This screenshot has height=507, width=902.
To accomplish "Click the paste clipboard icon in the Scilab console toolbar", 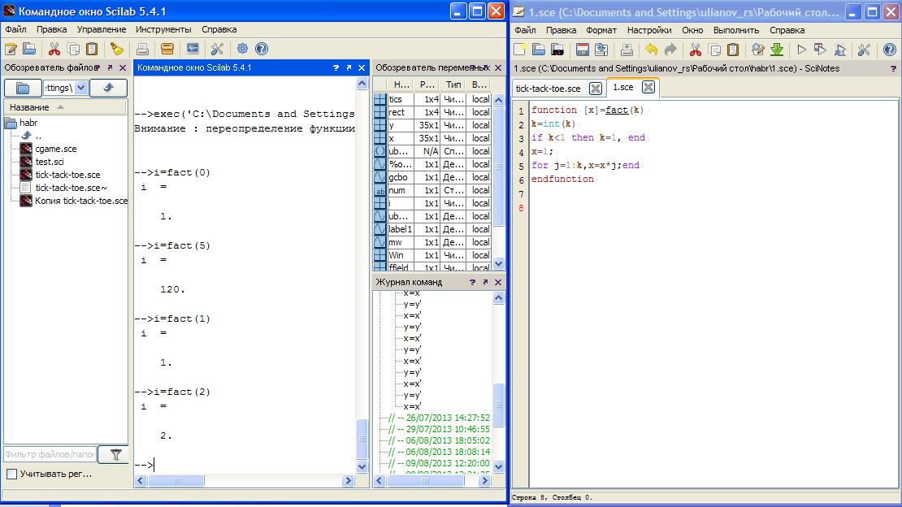I will point(92,49).
